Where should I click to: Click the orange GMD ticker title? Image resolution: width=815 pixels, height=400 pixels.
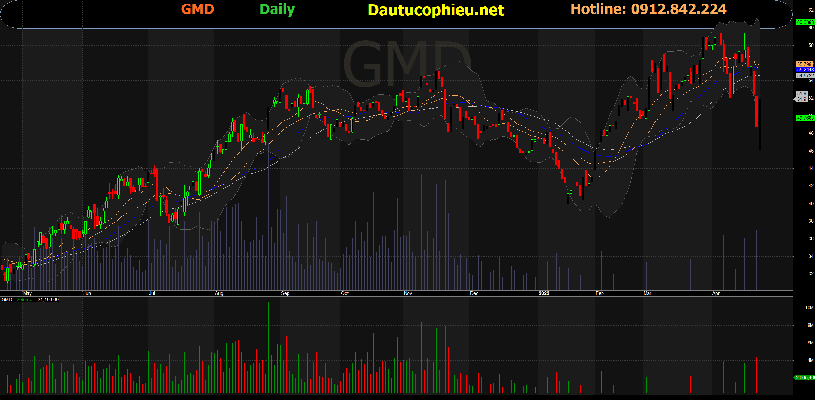tap(198, 9)
